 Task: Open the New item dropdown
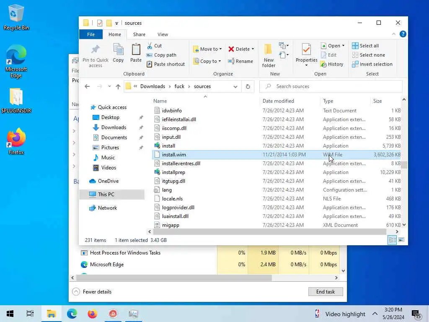tap(284, 45)
